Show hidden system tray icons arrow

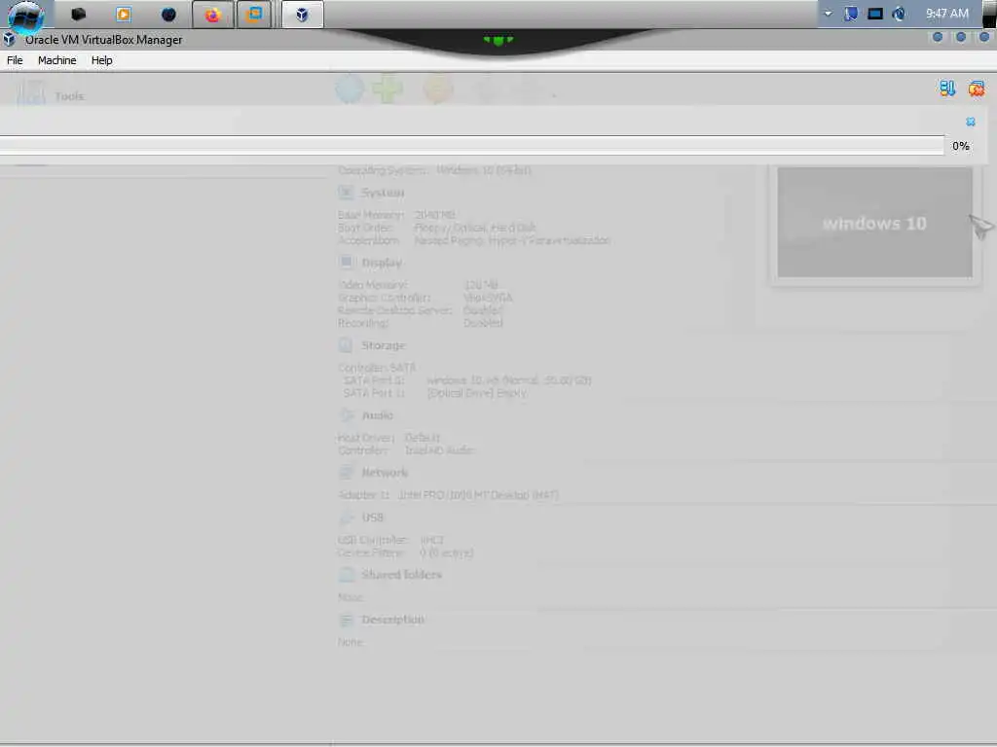coord(828,14)
